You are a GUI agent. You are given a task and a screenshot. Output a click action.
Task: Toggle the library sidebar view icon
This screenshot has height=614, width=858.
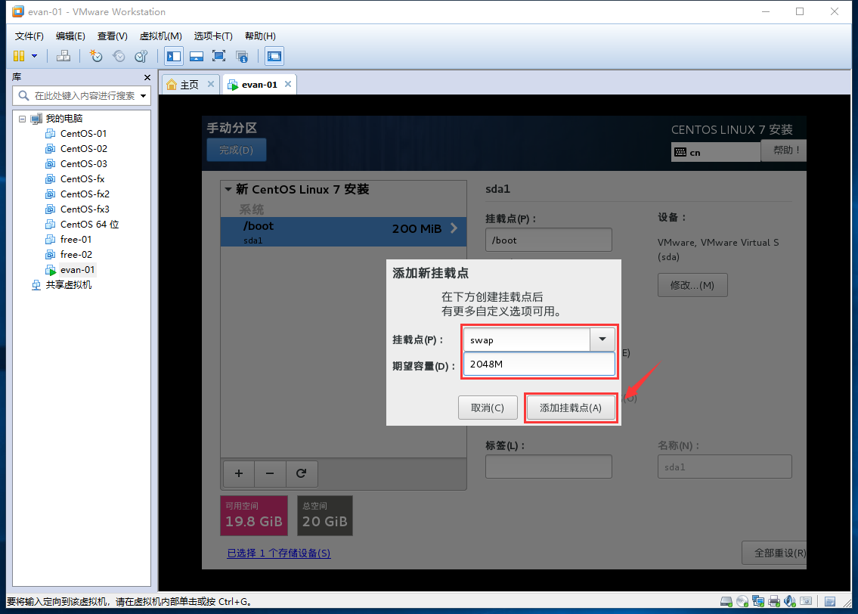pyautogui.click(x=174, y=56)
